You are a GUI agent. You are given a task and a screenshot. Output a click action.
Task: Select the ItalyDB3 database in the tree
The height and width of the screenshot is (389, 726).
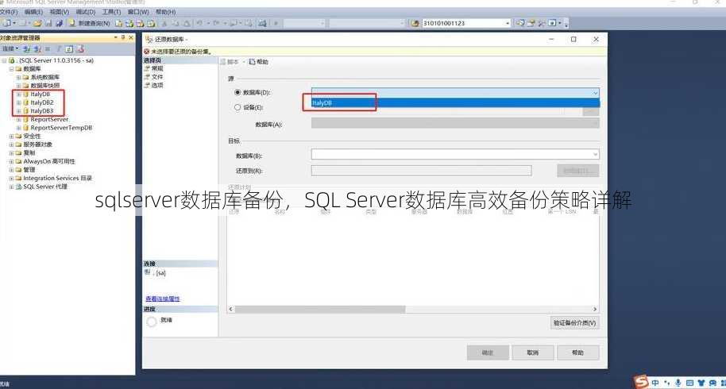pos(41,110)
